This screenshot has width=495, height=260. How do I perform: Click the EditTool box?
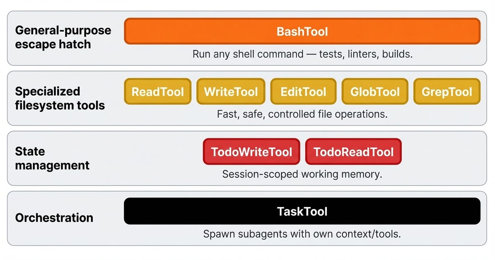coord(303,91)
